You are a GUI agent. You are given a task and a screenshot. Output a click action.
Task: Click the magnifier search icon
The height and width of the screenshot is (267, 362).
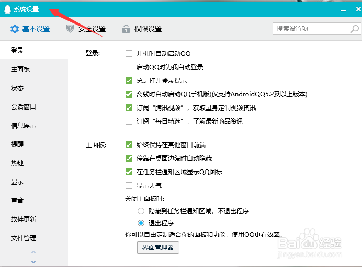(x=355, y=29)
